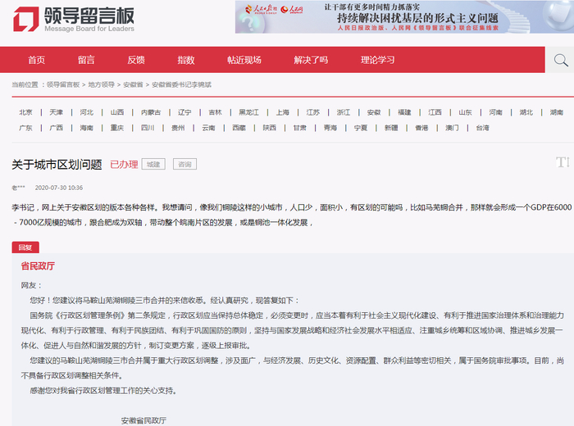The width and height of the screenshot is (574, 426).
Task: Click the 咨询 type tag
Action: coord(184,164)
